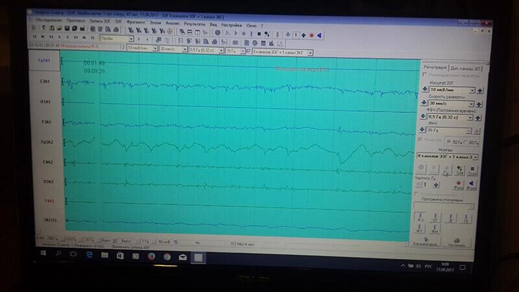Toggle the Индивидуальные параметры checkbox

pos(425,75)
